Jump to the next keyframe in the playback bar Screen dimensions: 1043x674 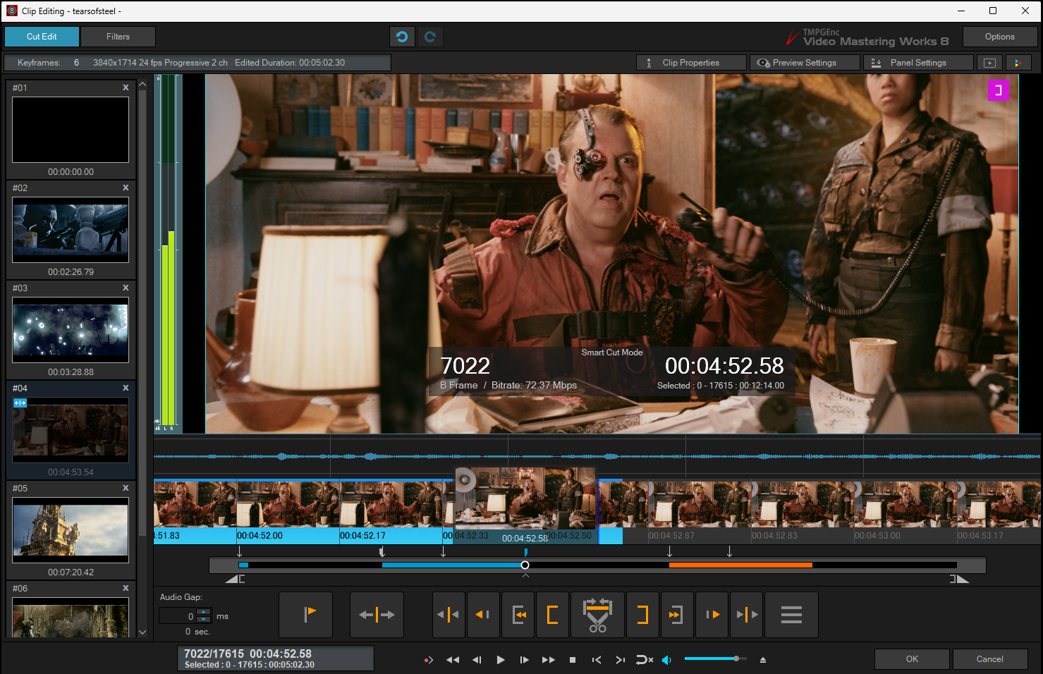coord(620,660)
